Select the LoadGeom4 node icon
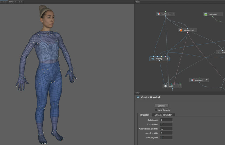Screen dimensions: 225x145 coord(192,80)
